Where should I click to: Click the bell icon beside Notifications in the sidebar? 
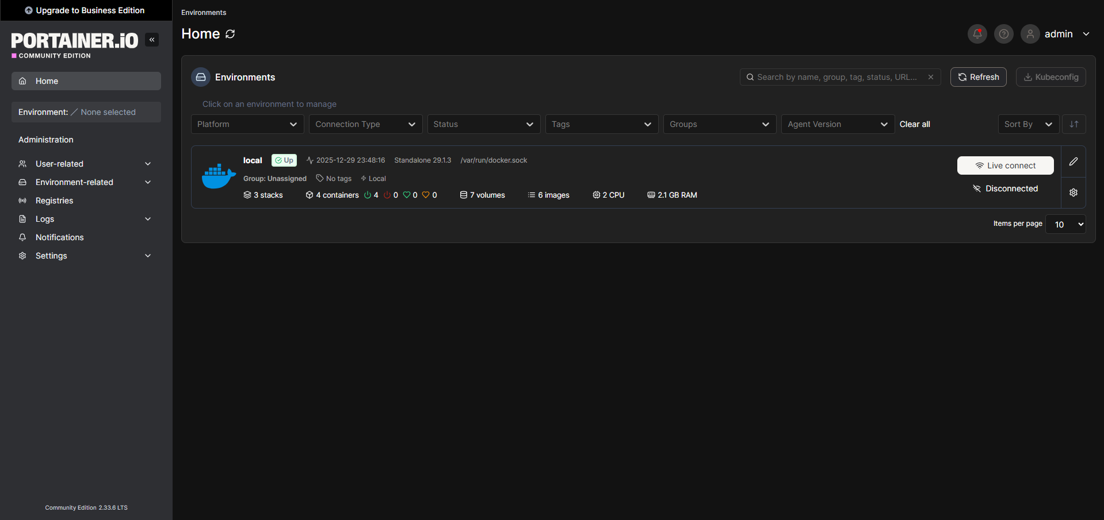click(22, 237)
